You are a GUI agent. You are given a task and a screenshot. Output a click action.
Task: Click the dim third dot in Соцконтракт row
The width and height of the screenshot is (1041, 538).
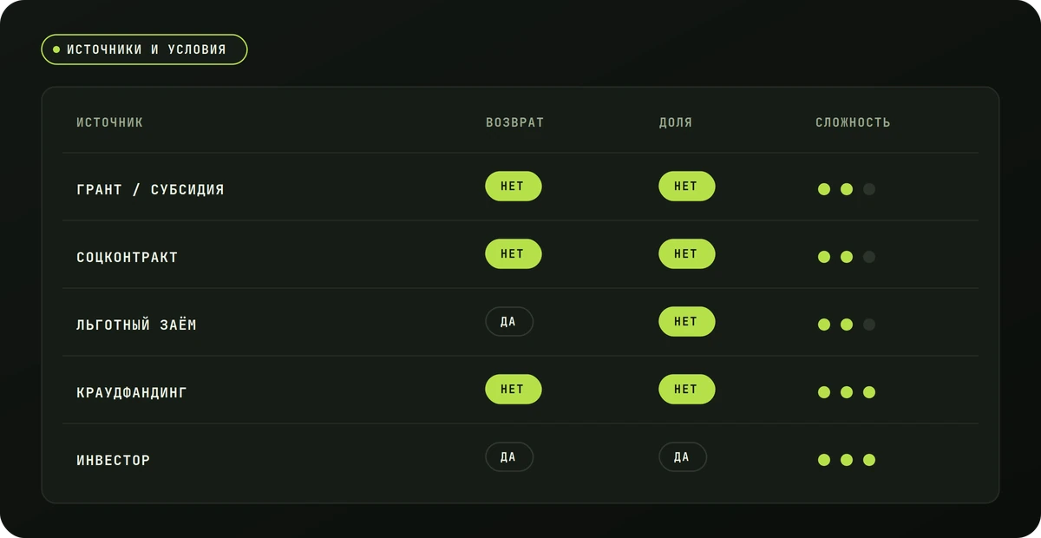[x=869, y=257]
